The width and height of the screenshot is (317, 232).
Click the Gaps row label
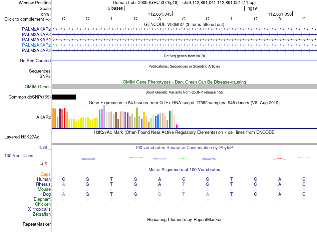pyautogui.click(x=45, y=174)
